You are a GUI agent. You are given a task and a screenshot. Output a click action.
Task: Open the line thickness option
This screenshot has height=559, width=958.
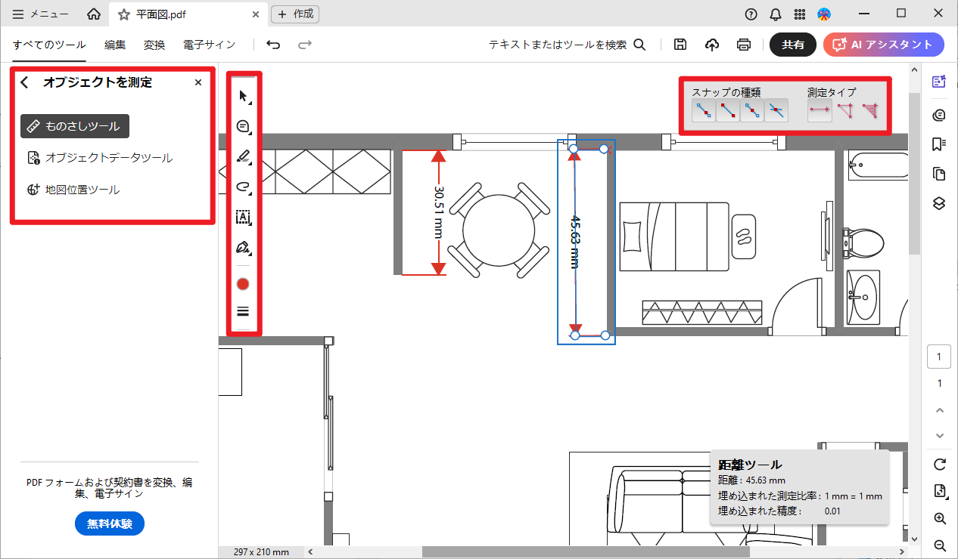[x=243, y=310]
